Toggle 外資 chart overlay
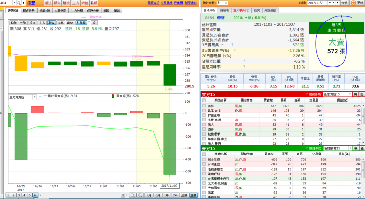The image size is (365, 199). click(23, 23)
